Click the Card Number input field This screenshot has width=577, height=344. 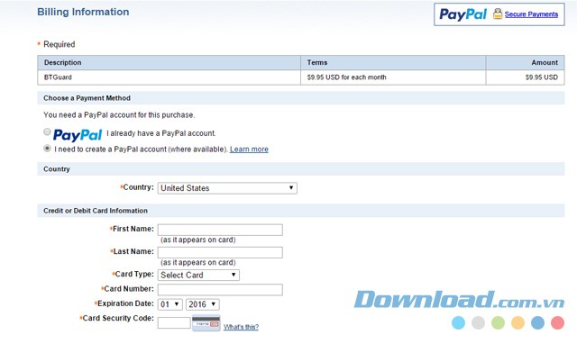coord(220,290)
